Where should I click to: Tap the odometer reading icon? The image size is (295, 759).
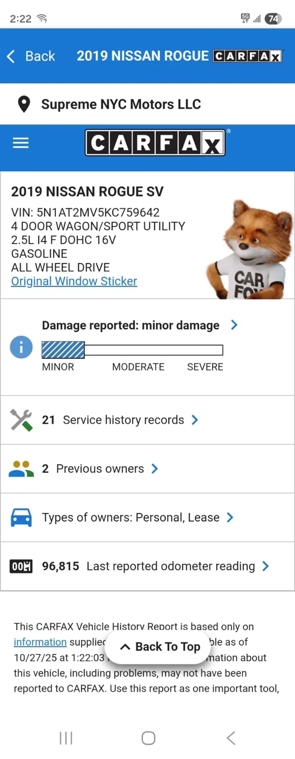(22, 566)
